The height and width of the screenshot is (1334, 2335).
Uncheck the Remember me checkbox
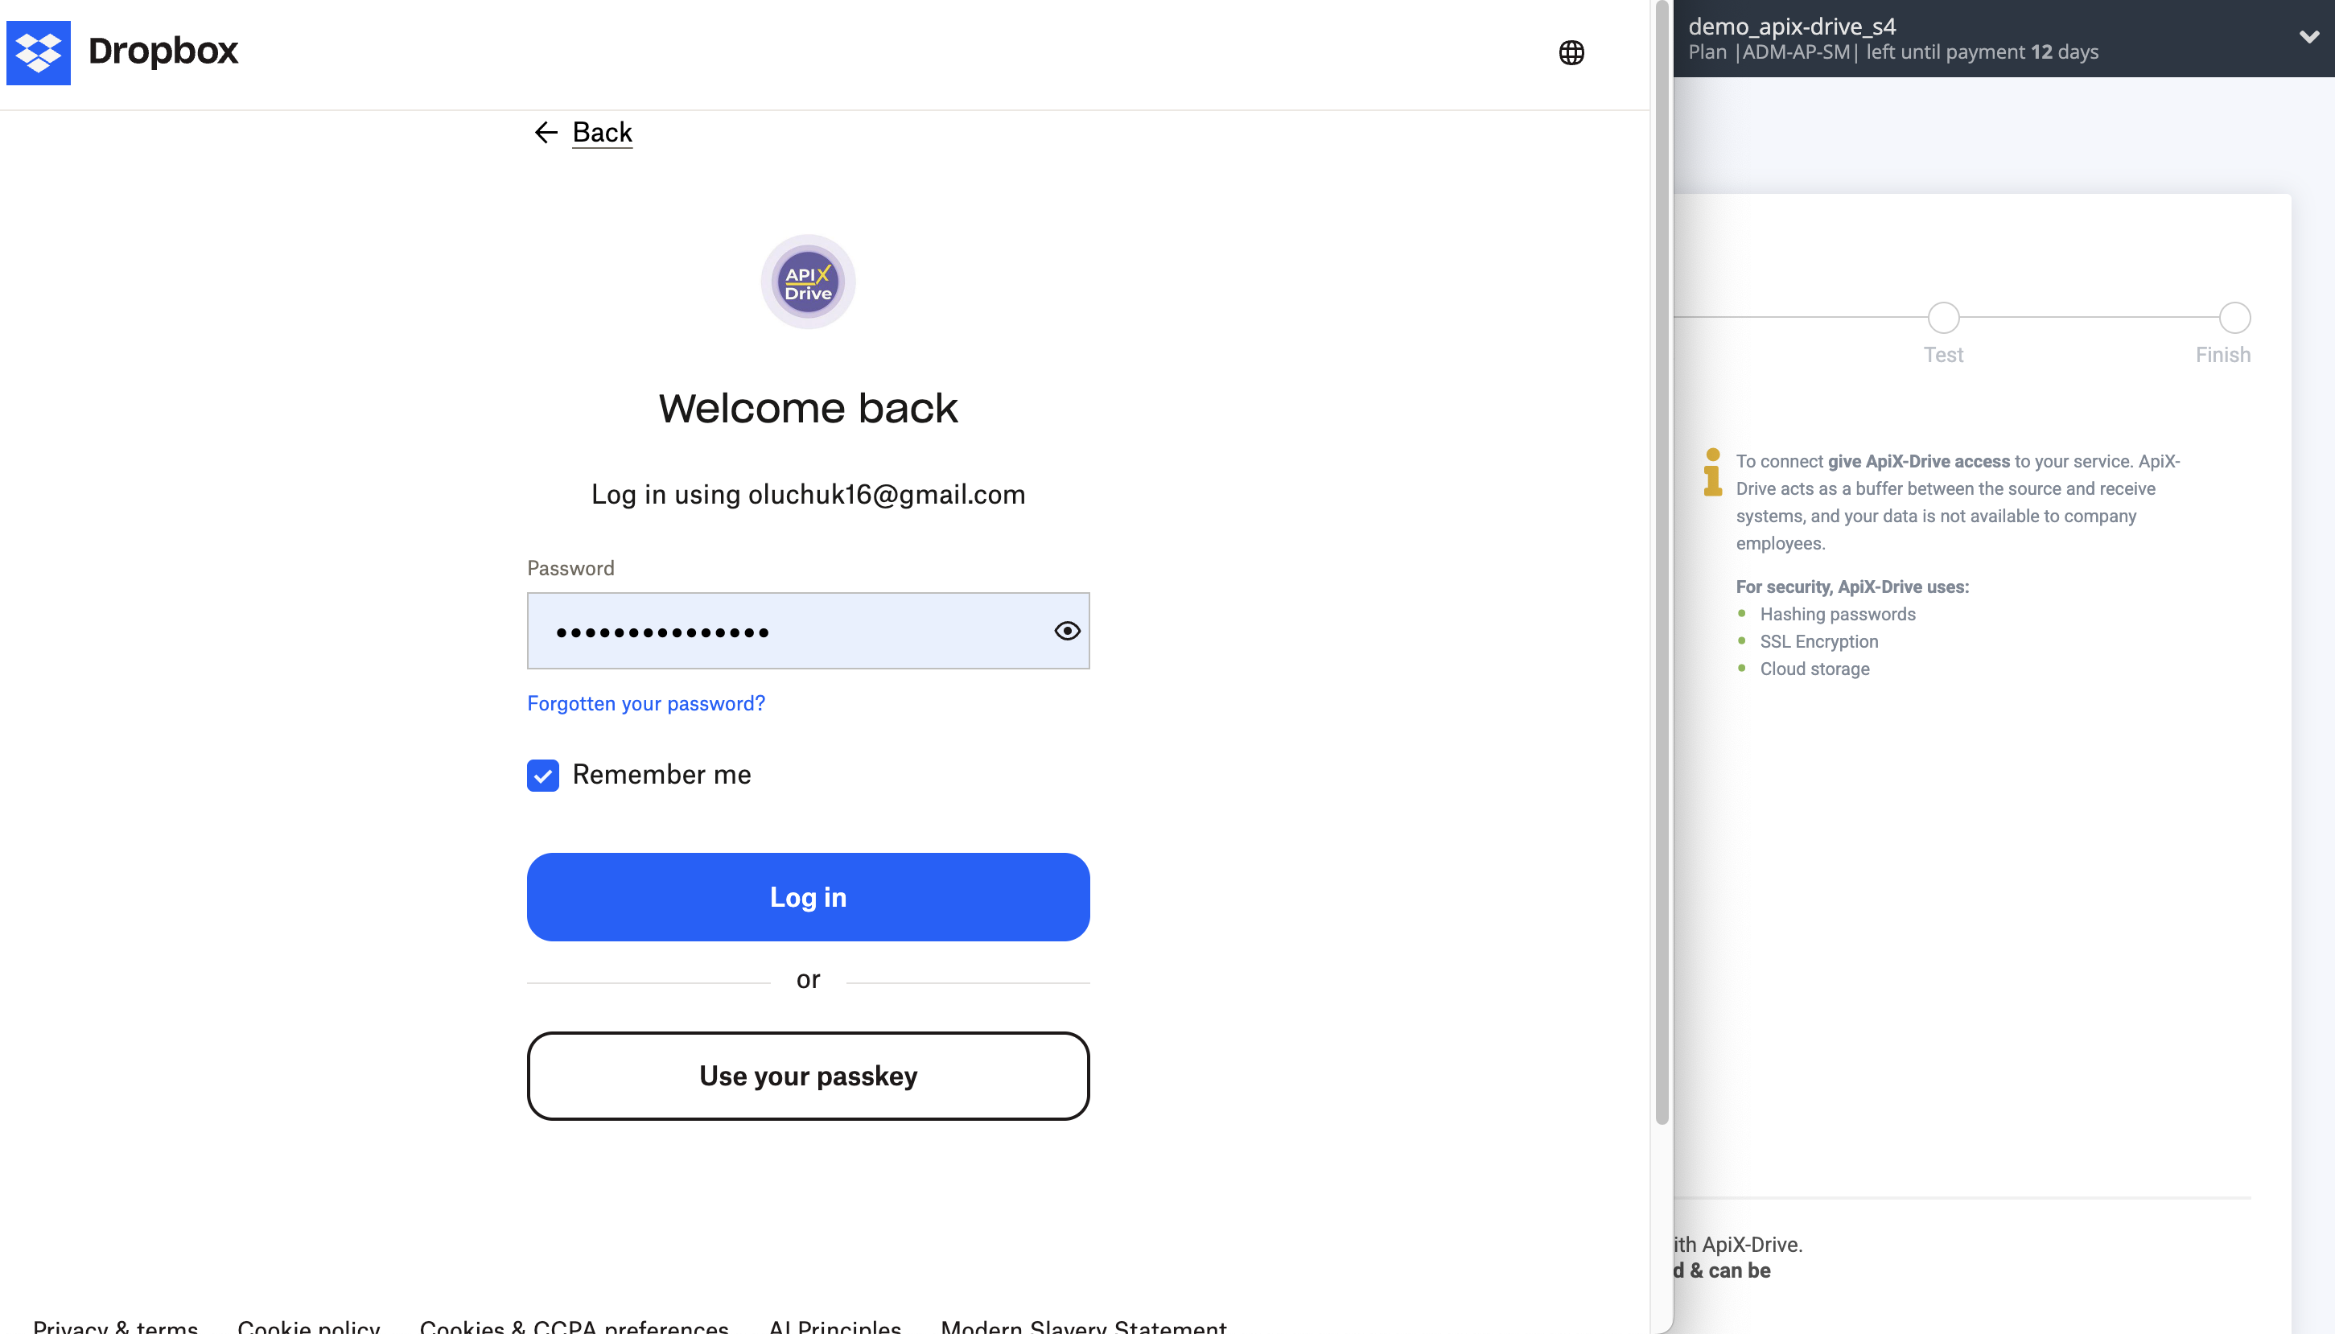click(542, 775)
